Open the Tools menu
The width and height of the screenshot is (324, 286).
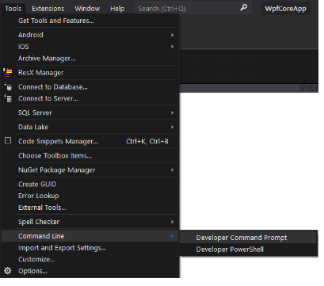[13, 9]
